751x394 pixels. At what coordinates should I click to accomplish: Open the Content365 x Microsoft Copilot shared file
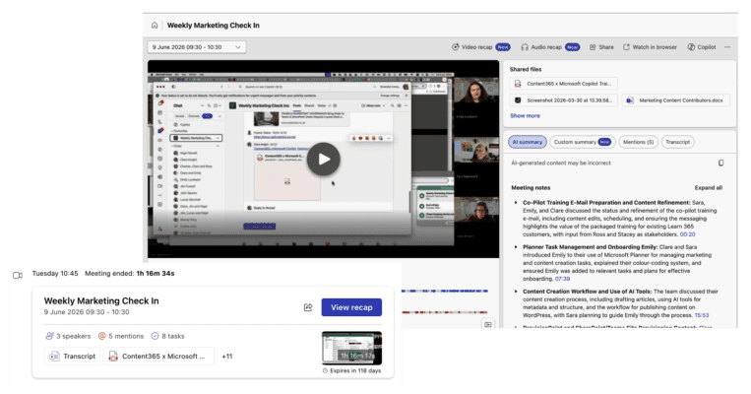click(x=564, y=84)
